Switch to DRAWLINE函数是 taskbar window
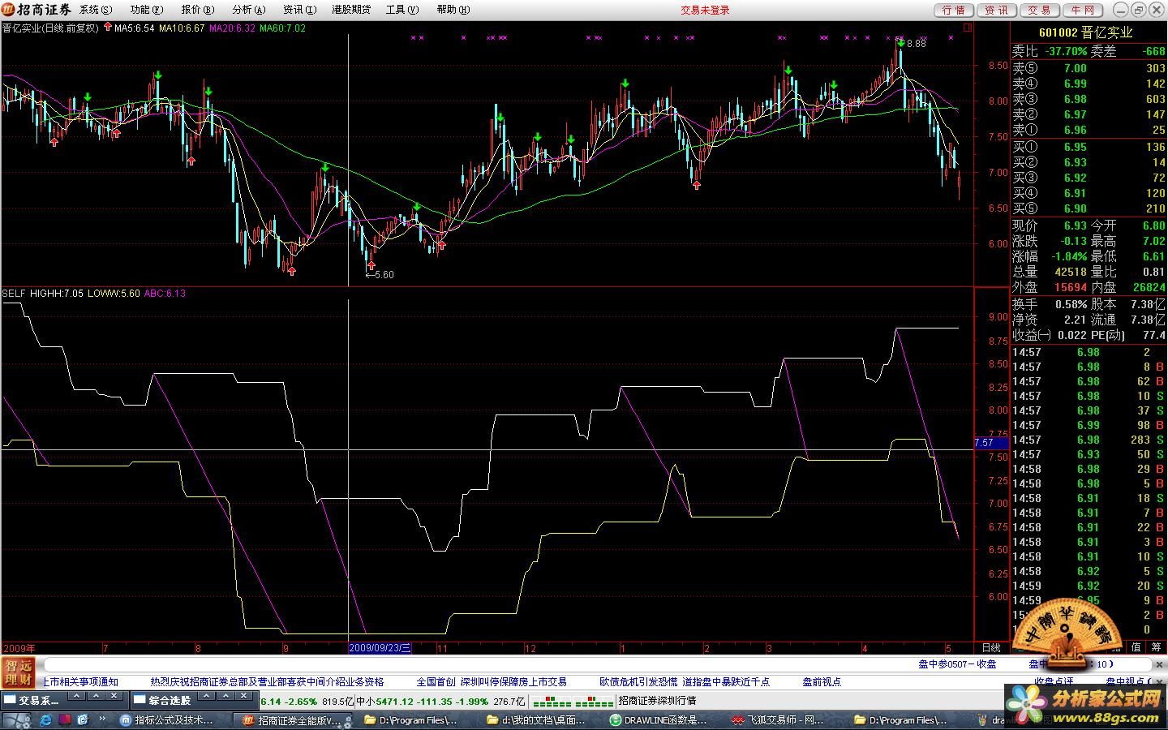The width and height of the screenshot is (1168, 730). point(659,719)
